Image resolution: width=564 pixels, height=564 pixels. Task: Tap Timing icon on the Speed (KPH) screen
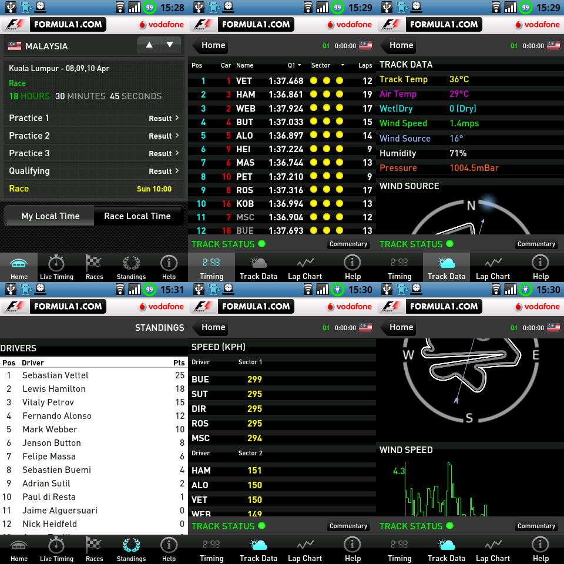click(x=211, y=549)
